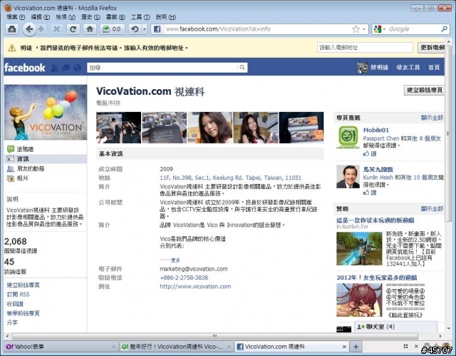Click the forward navigation arrow

(41, 29)
